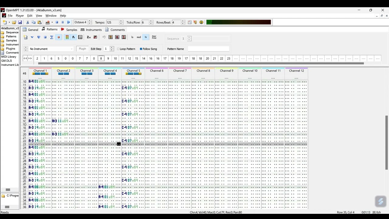Click the Paste clipboard icon
389x219 pixels.
click(39, 22)
